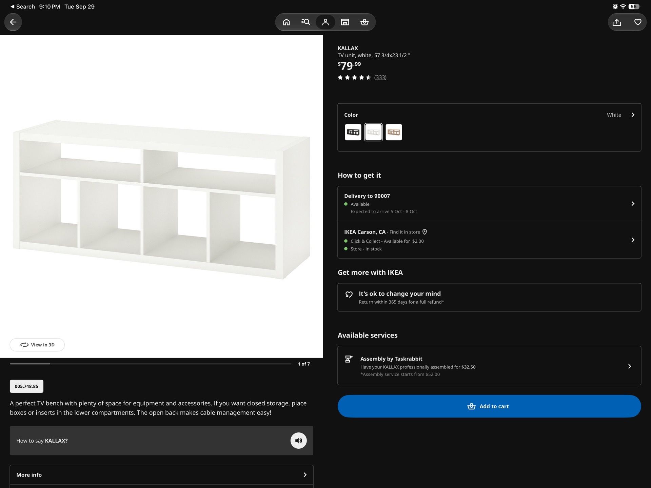Expand IKEA Carson store availability chevron
Viewport: 651px width, 488px height.
click(x=633, y=240)
